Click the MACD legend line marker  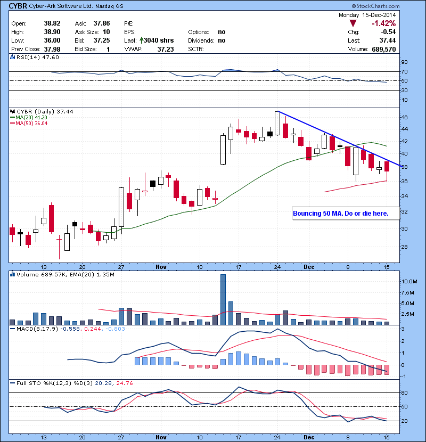(12, 329)
